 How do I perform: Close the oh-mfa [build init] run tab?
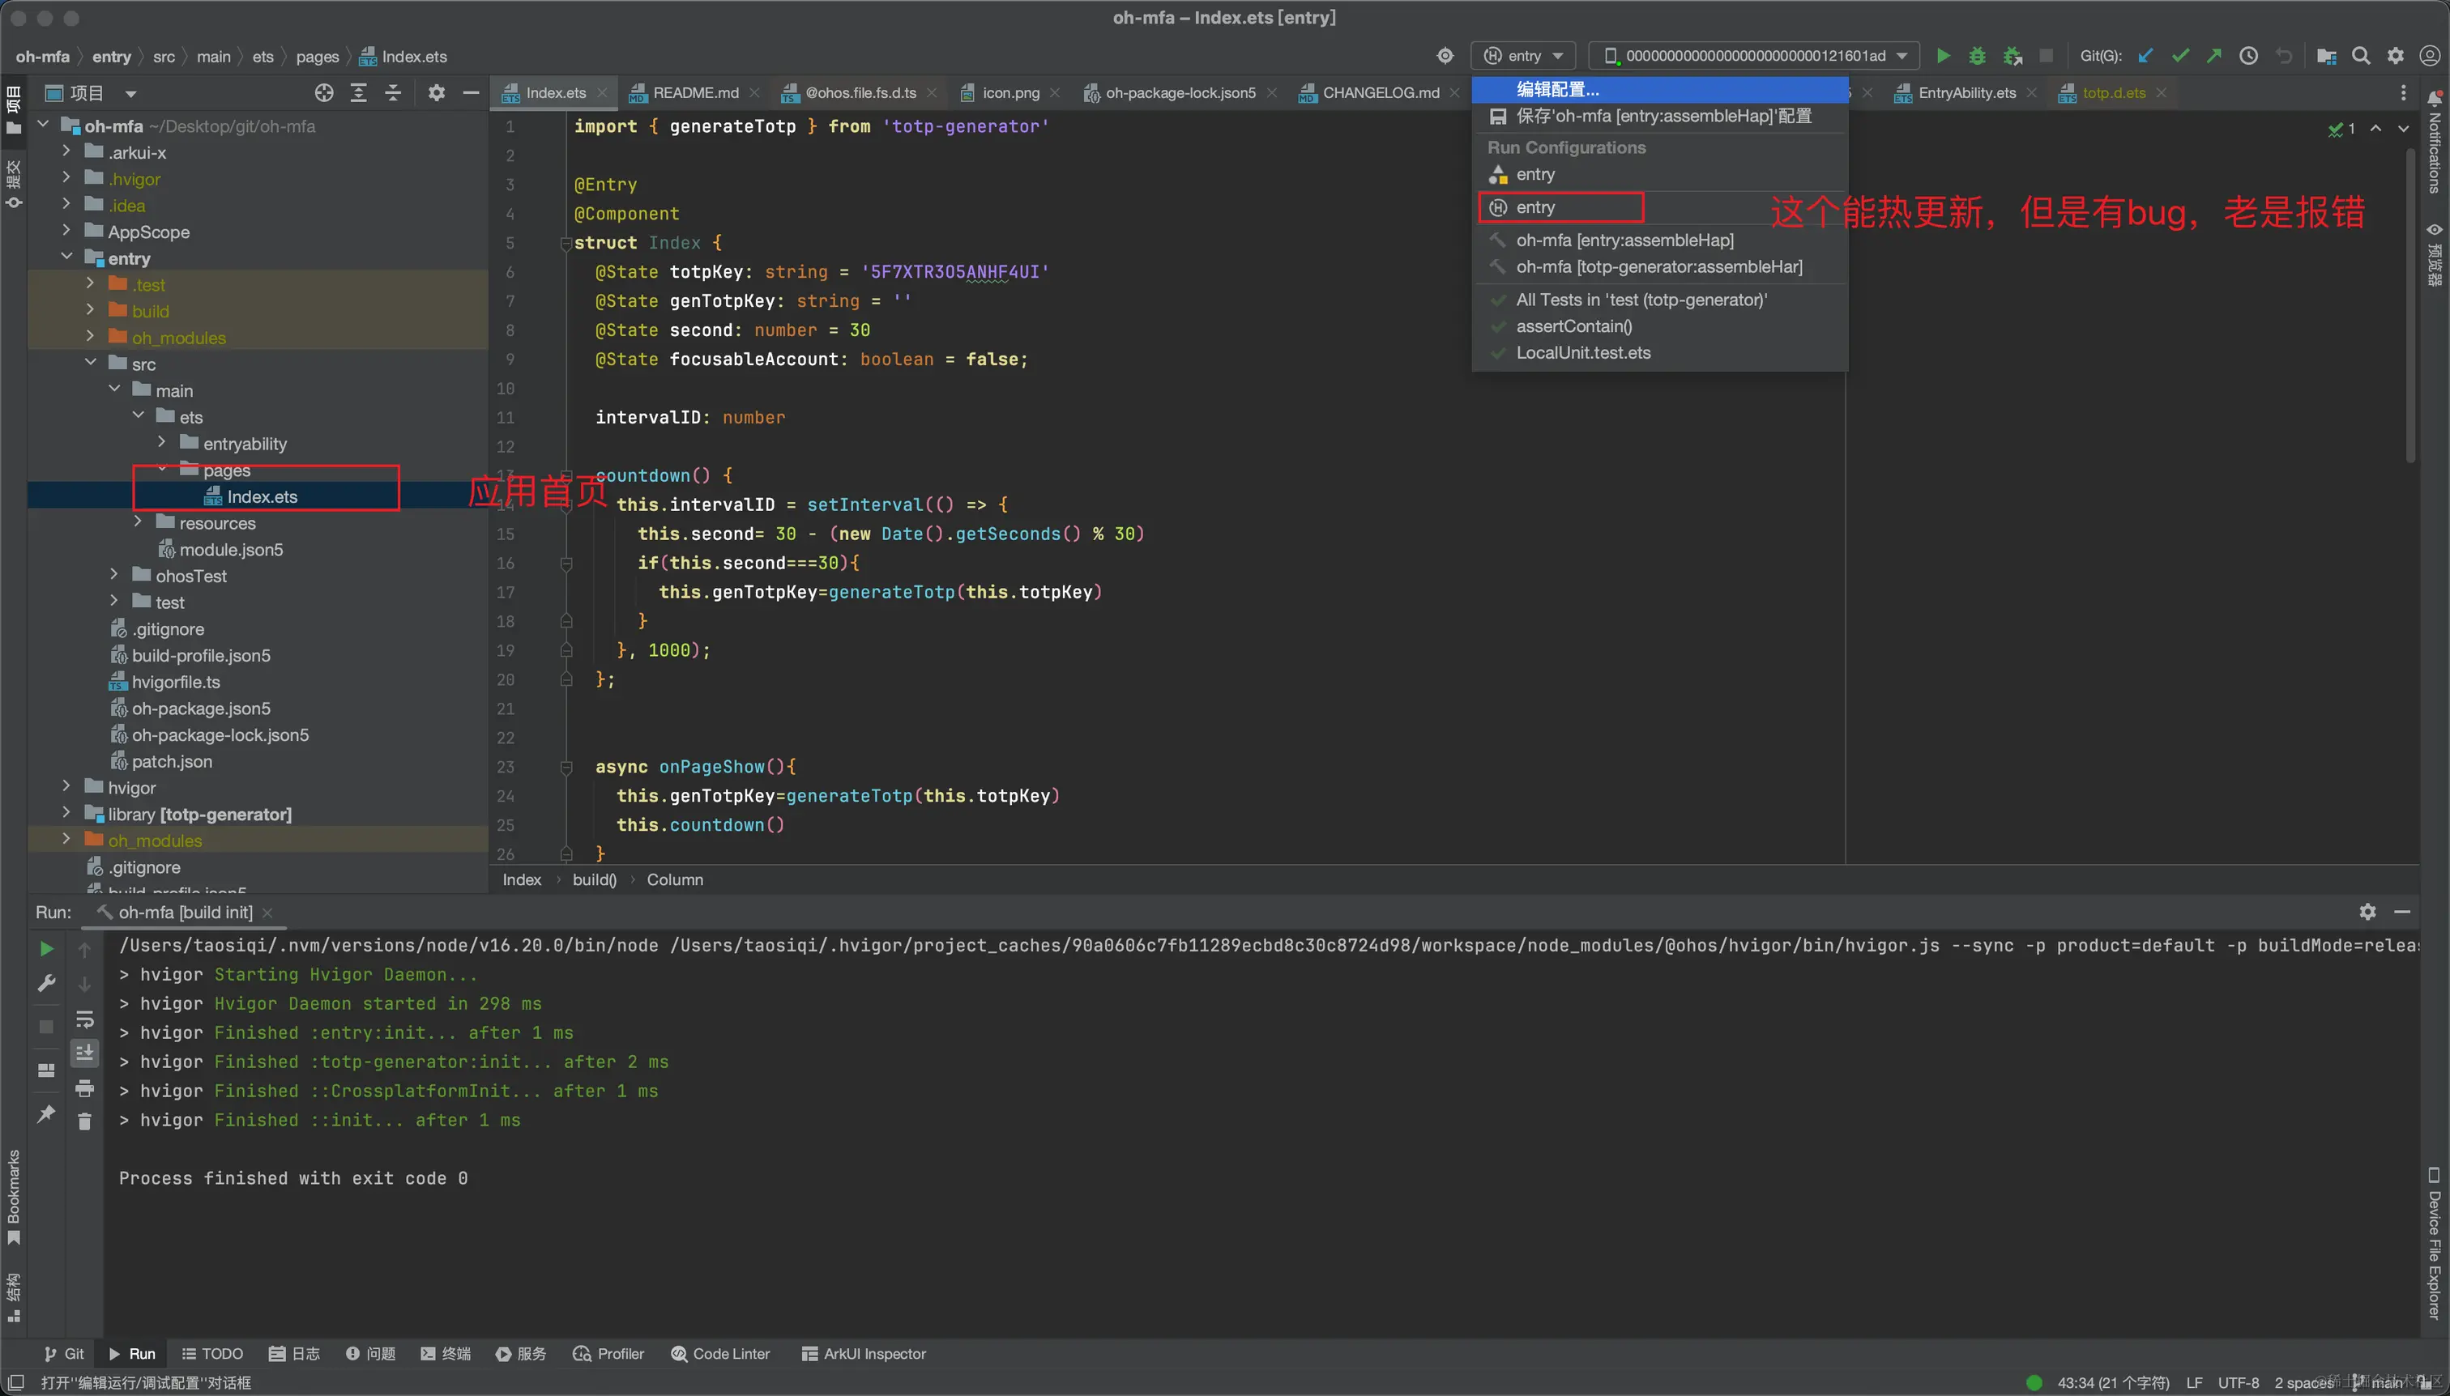267,913
